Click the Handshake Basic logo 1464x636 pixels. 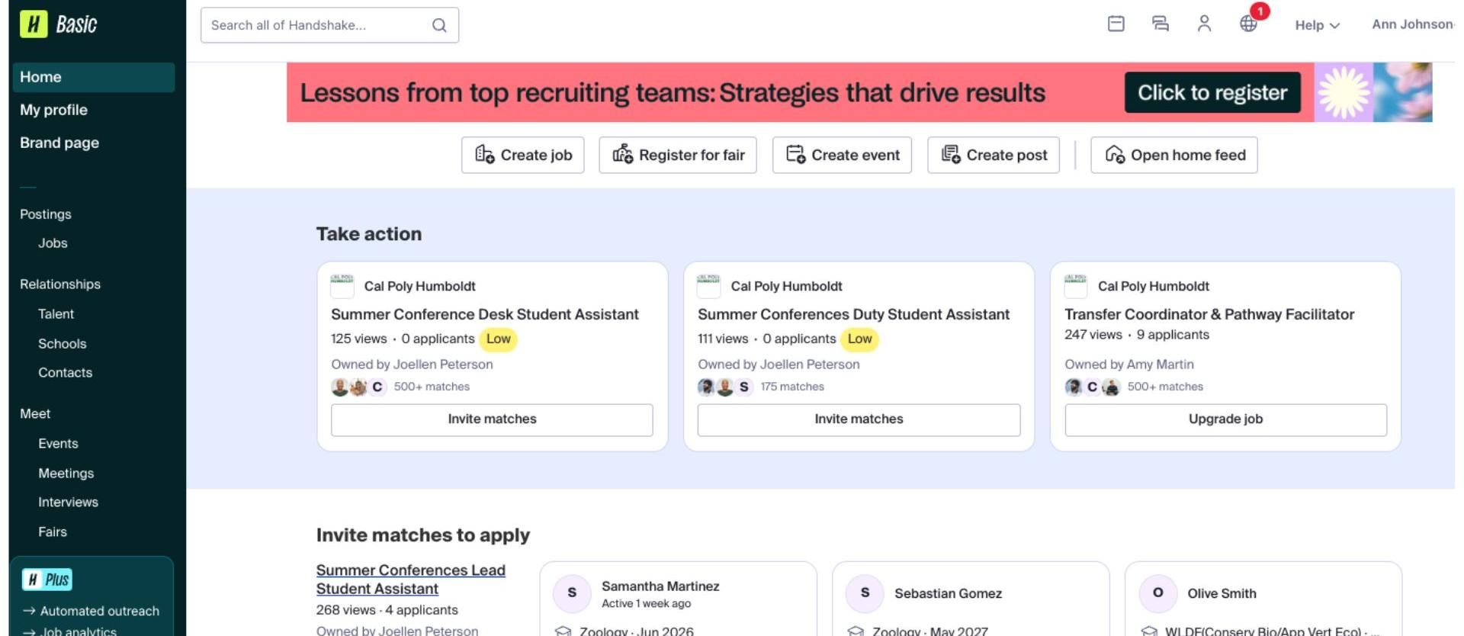click(x=59, y=24)
